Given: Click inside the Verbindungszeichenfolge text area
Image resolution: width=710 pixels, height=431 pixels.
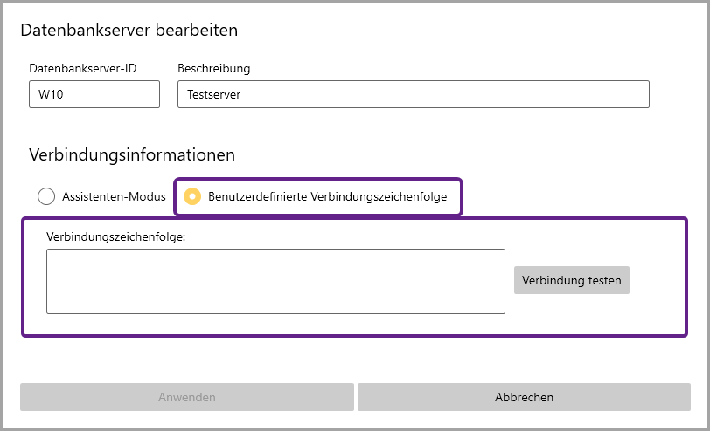Looking at the screenshot, I should tap(275, 281).
